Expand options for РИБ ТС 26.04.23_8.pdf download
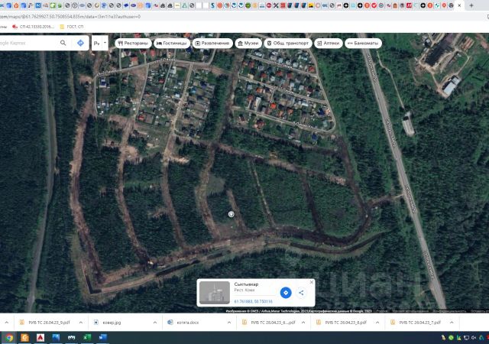The height and width of the screenshot is (344, 489). pyautogui.click(x=377, y=323)
